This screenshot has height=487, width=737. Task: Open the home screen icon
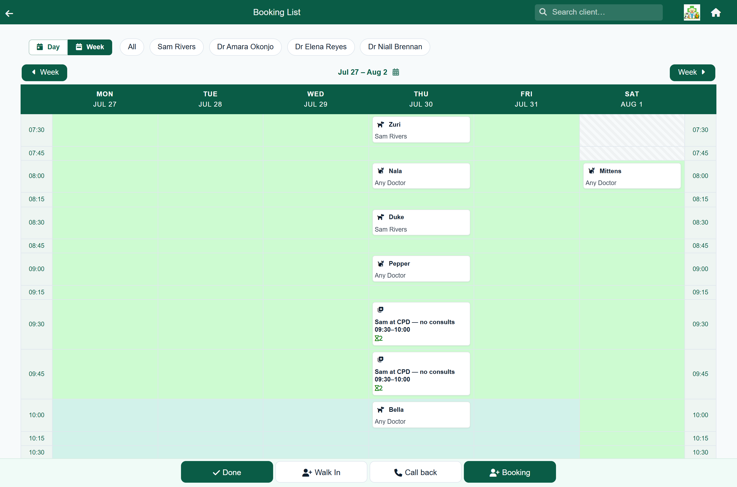(716, 12)
